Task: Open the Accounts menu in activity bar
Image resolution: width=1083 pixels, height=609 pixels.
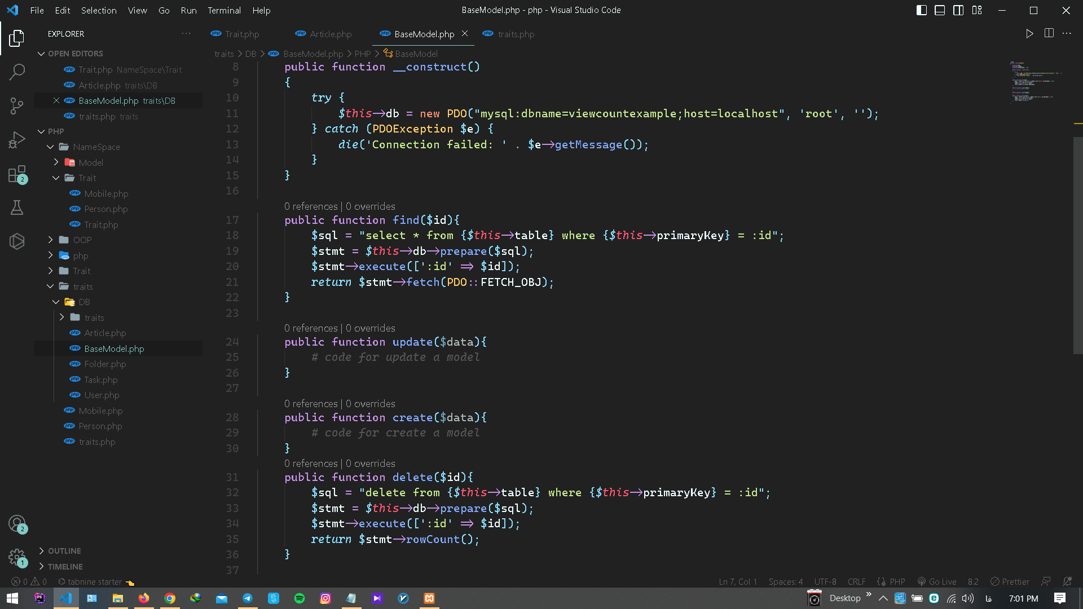Action: coord(17,524)
